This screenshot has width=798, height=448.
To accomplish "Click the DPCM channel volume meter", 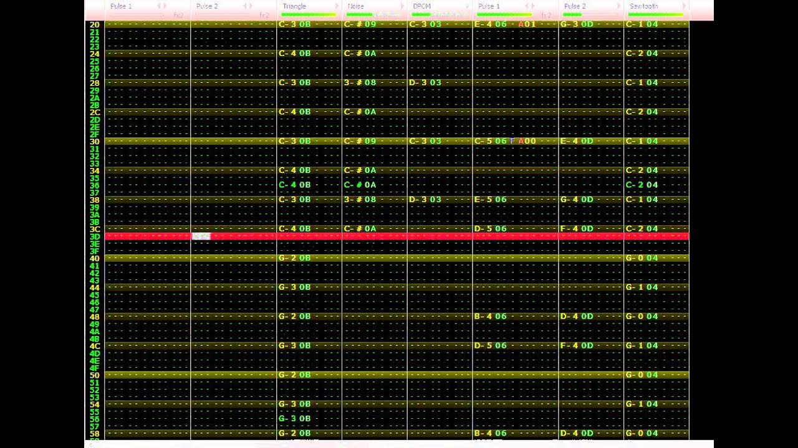I will click(x=438, y=14).
